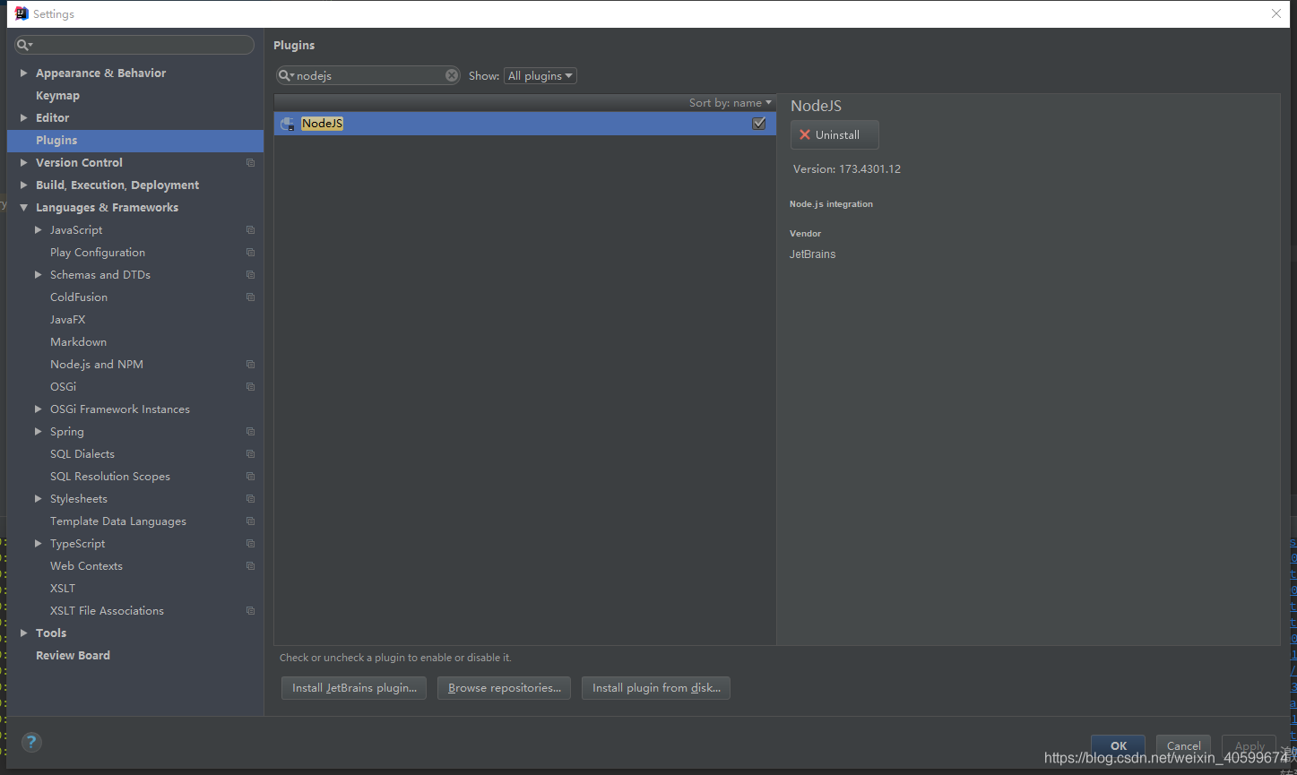Open Web Contexts settings page
The image size is (1297, 775).
[x=86, y=565]
